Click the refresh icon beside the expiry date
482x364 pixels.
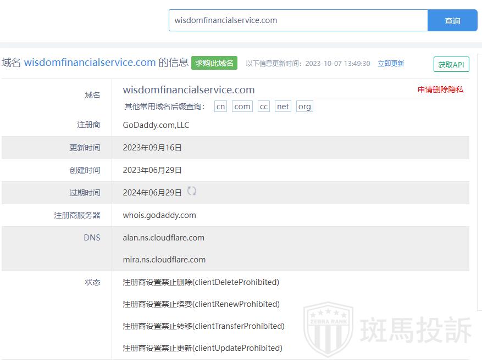click(x=192, y=192)
